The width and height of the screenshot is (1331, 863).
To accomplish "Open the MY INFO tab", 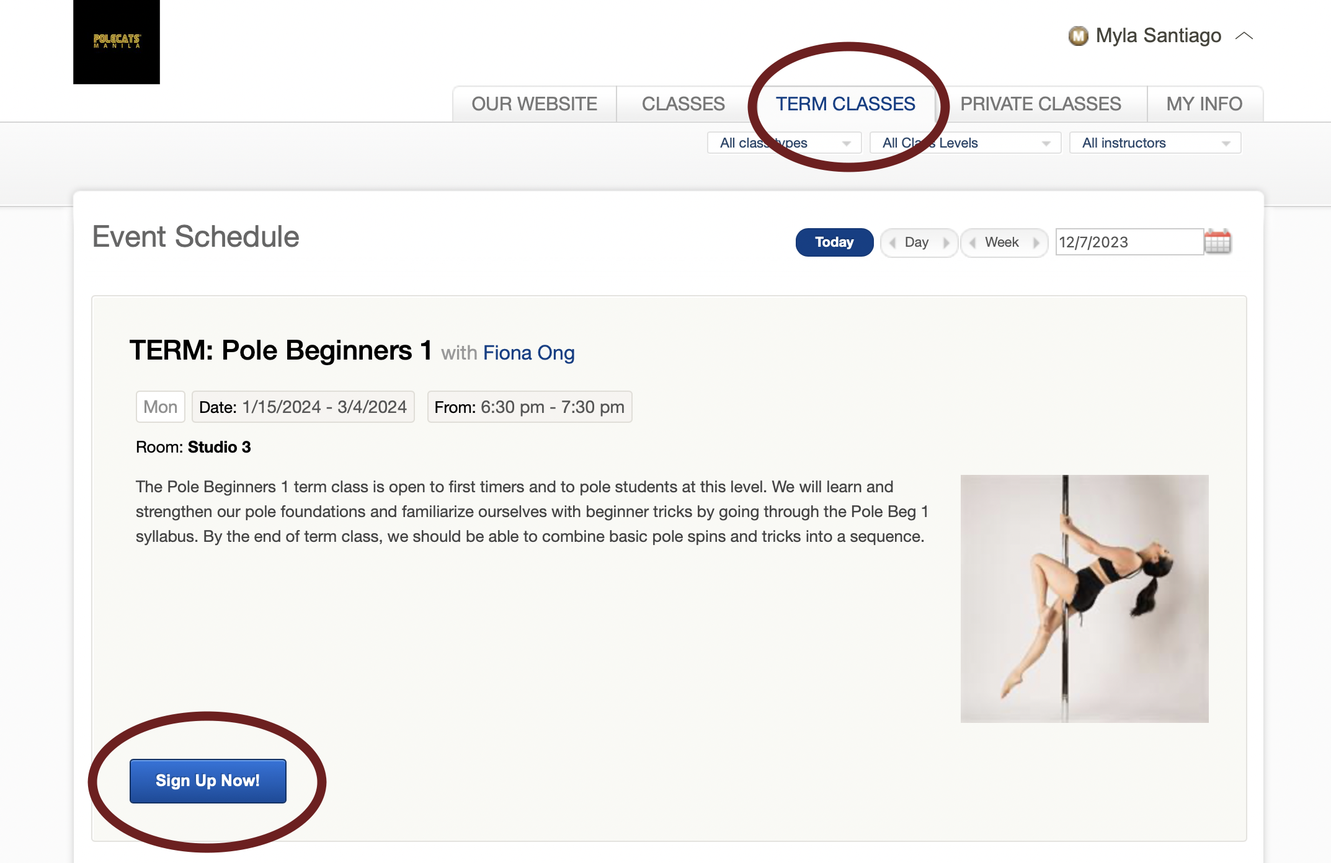I will (x=1204, y=104).
